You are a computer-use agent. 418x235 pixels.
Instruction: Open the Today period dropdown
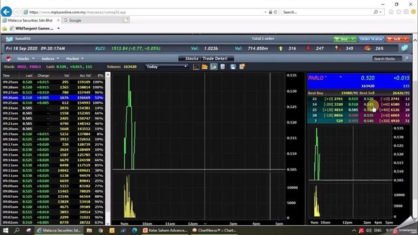click(167, 67)
